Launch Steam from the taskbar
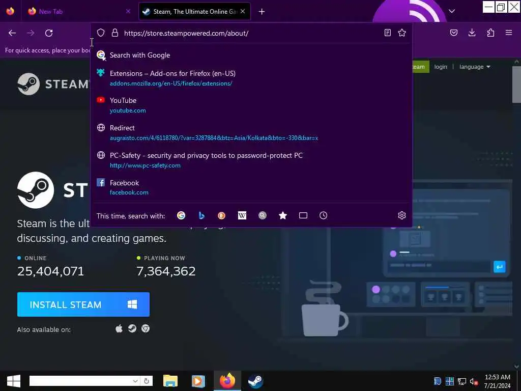 255,381
